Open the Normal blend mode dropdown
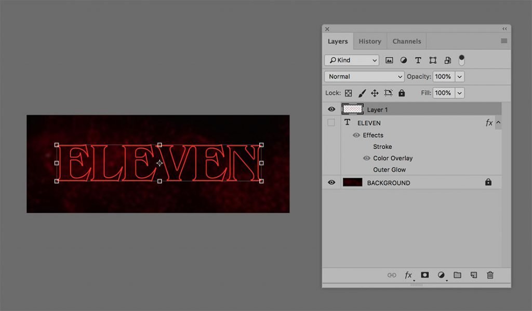This screenshot has width=532, height=311. (364, 77)
